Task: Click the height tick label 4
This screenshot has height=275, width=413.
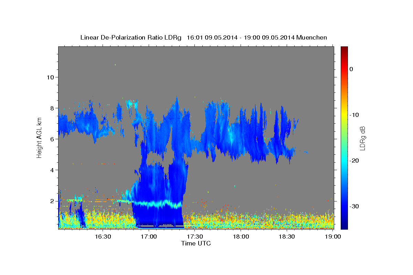Action: tap(53, 170)
